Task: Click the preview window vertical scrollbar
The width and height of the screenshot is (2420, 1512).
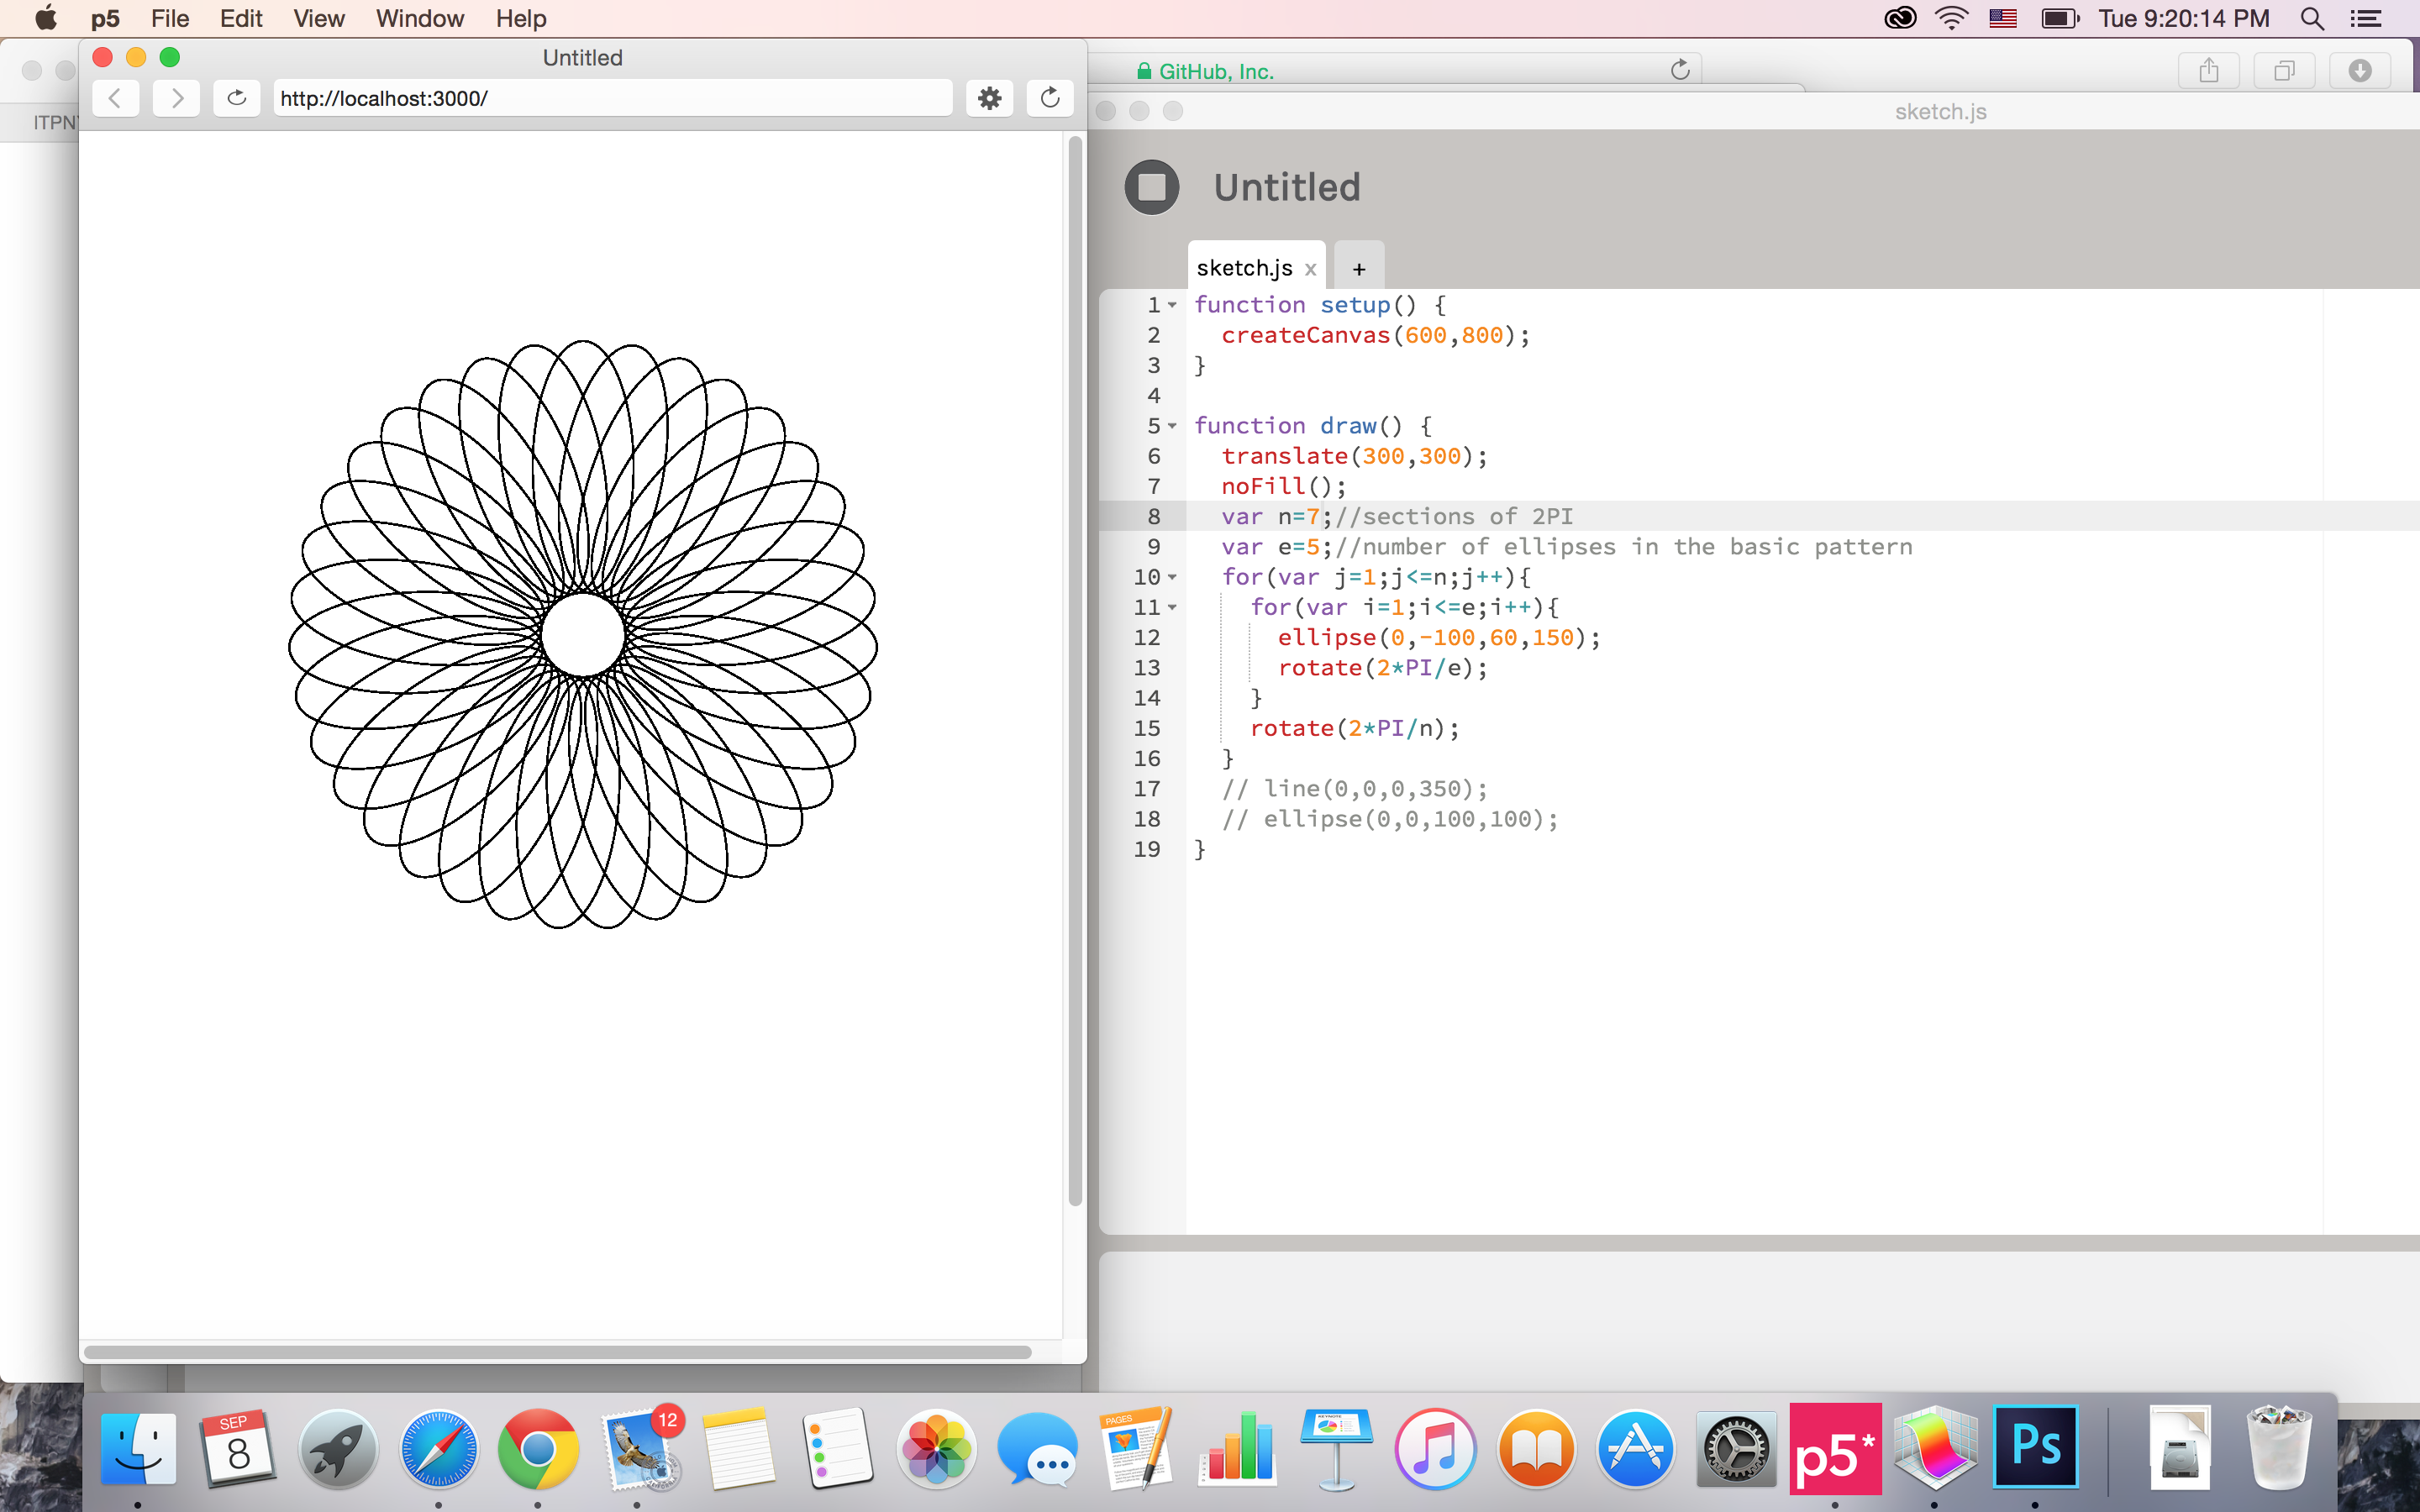Action: point(1075,670)
